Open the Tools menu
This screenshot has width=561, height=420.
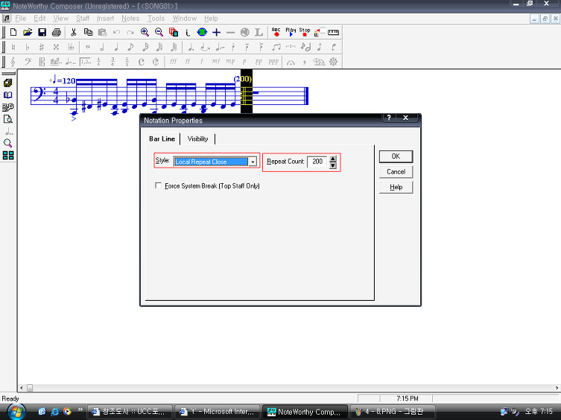[156, 19]
